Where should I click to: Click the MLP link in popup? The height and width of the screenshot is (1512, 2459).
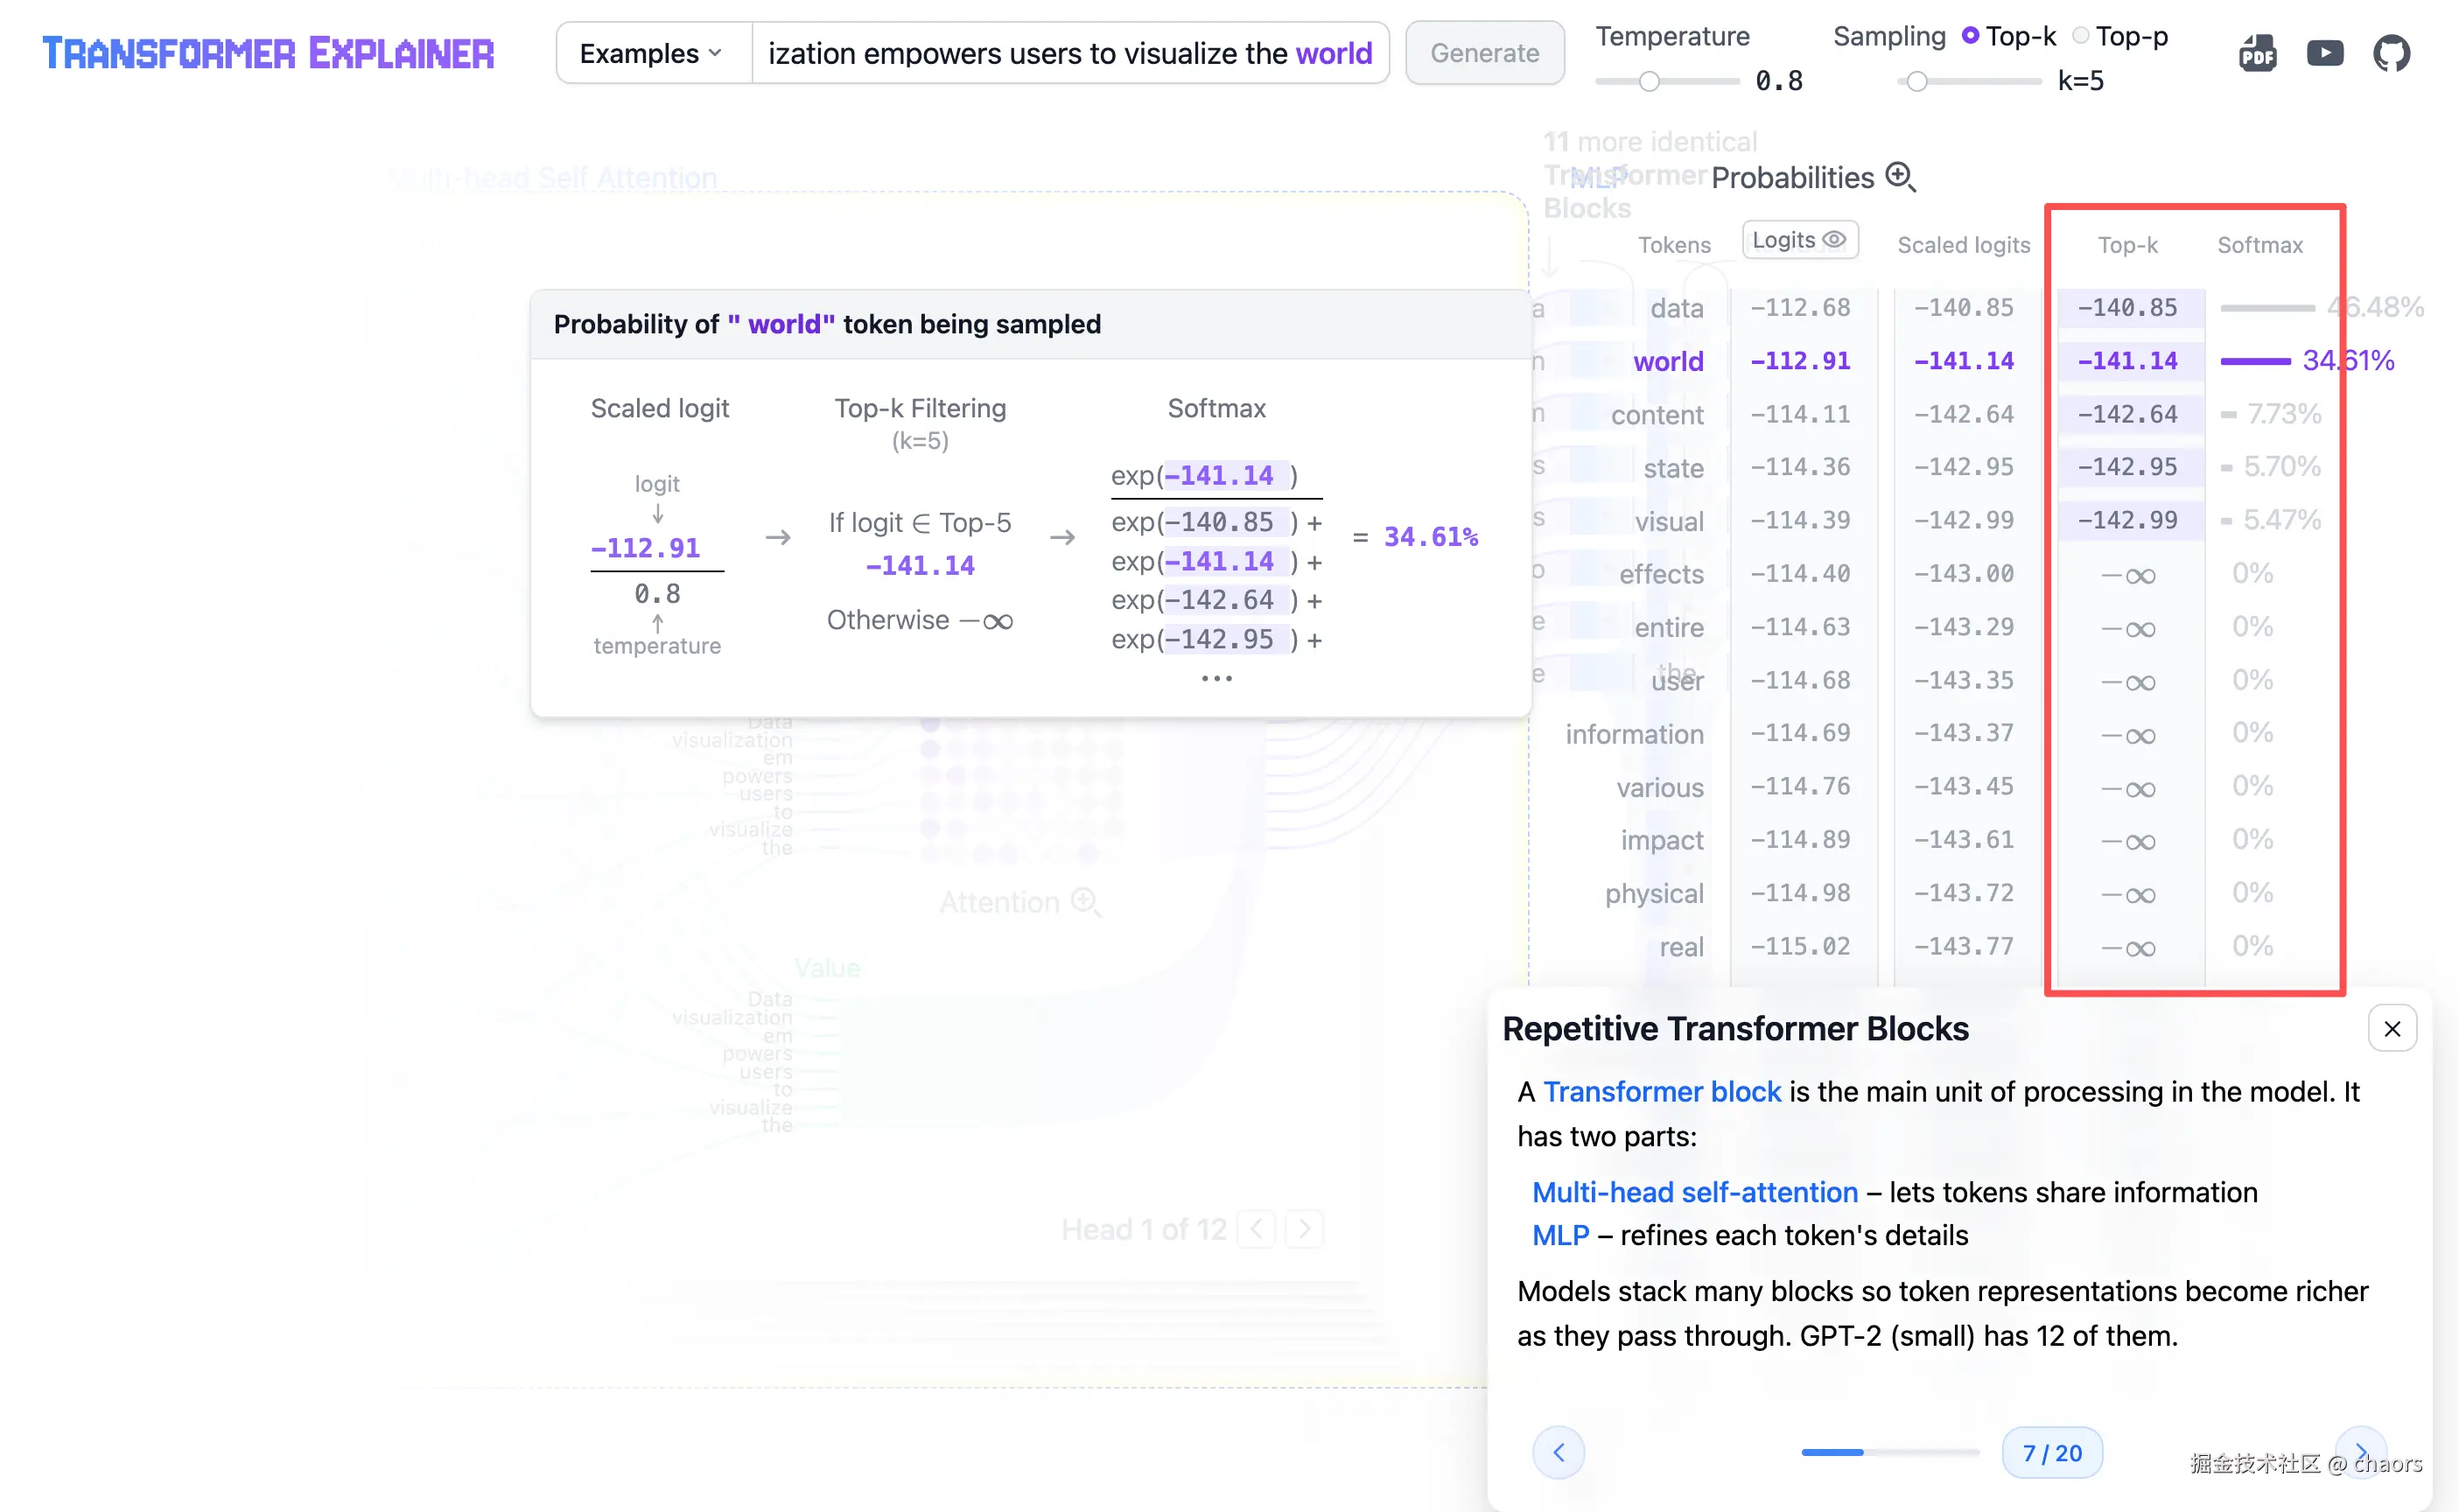1559,1235
